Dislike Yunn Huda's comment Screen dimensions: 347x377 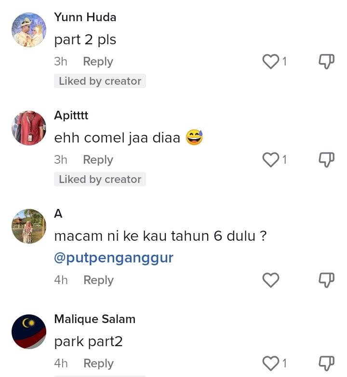(326, 61)
